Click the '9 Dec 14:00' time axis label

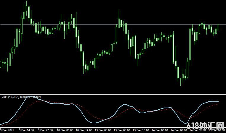pyautogui.click(x=26, y=130)
